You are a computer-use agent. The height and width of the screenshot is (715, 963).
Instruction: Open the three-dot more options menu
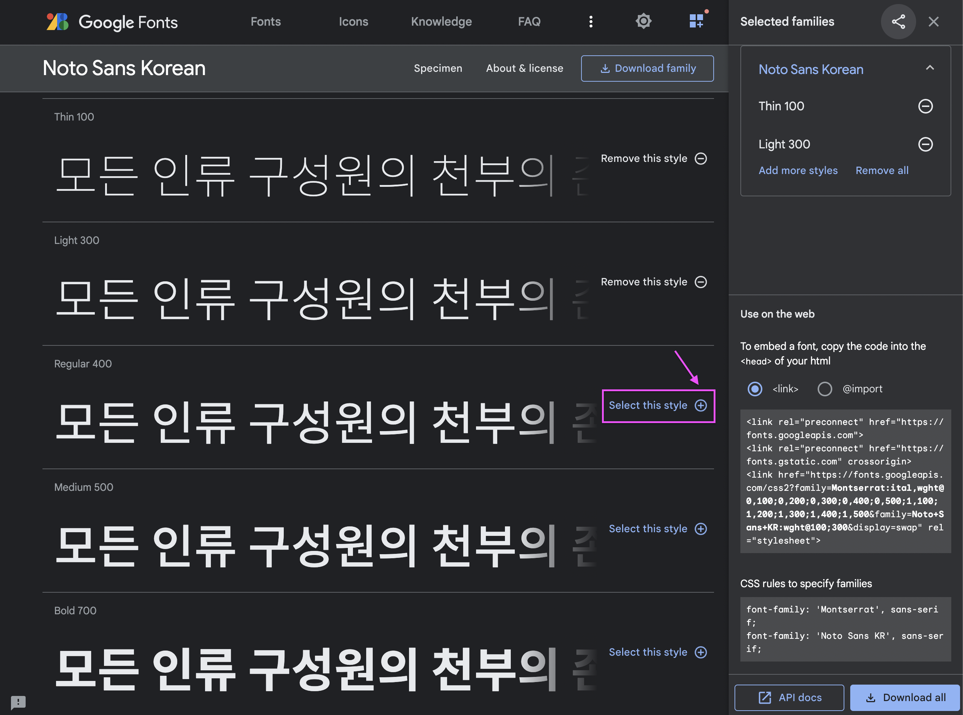(591, 22)
